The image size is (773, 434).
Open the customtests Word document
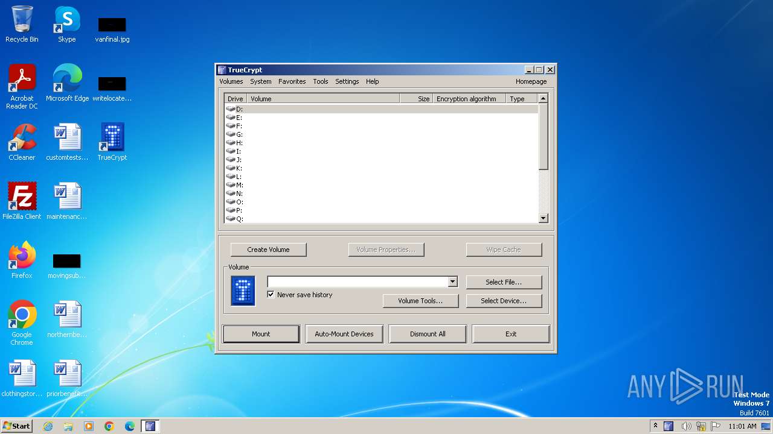tap(67, 142)
